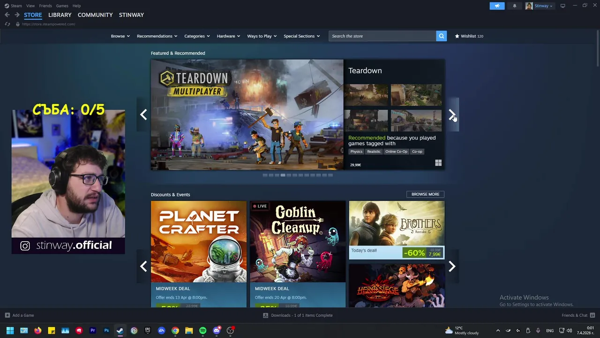Select the active fourth carousel indicator dot

283,175
